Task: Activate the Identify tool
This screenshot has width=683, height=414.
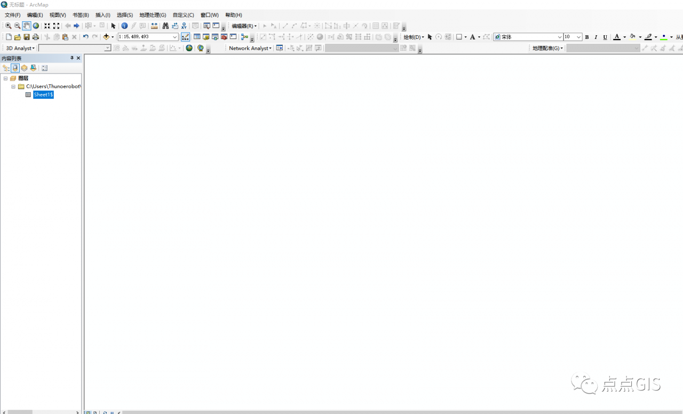Action: (x=124, y=26)
